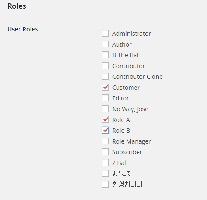Check the Role Manager checkbox
The width and height of the screenshot is (207, 200).
(105, 141)
